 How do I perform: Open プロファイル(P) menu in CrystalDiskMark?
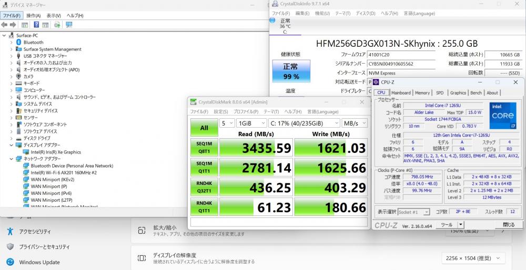(246, 111)
